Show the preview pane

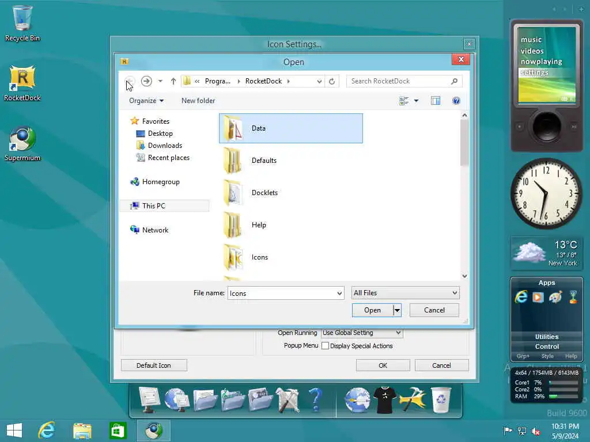(x=436, y=101)
